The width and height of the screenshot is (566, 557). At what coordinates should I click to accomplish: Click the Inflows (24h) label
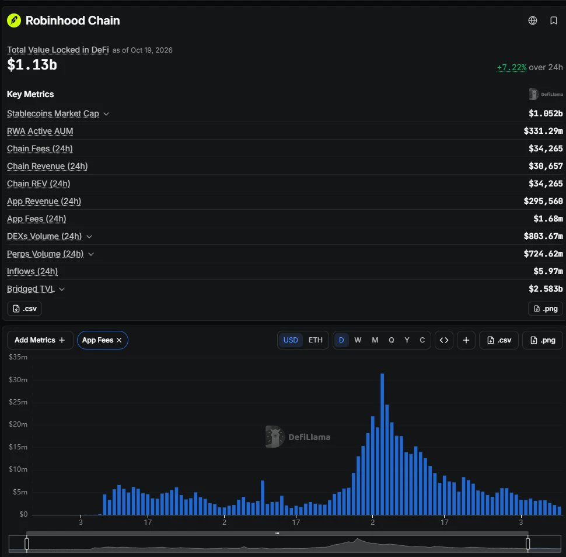[x=33, y=271]
